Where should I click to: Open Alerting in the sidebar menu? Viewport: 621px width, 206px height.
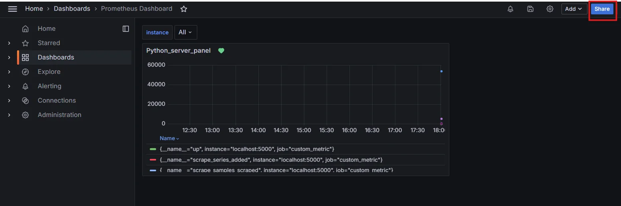tap(50, 86)
